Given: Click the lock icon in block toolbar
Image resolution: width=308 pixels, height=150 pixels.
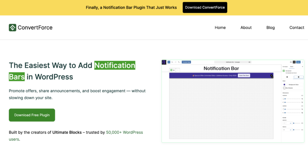Looking at the screenshot, I should [174, 70].
